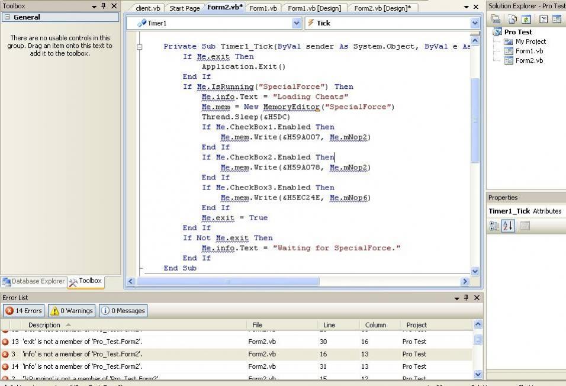Click Pro Test VB project icon
The height and width of the screenshot is (386, 566).
click(497, 32)
